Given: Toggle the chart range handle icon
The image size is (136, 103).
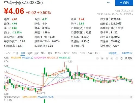Looking at the screenshot, I should [122, 58].
